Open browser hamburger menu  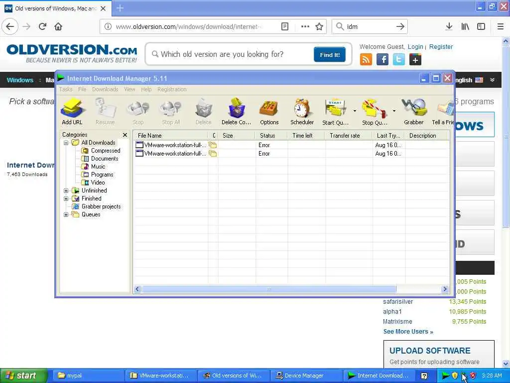(x=501, y=26)
